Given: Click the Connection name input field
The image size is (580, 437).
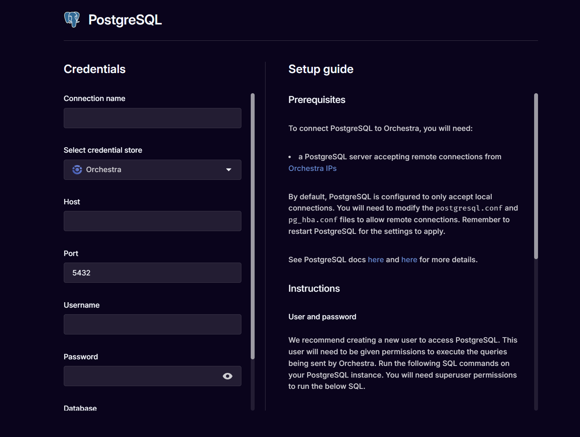Looking at the screenshot, I should click(x=152, y=118).
